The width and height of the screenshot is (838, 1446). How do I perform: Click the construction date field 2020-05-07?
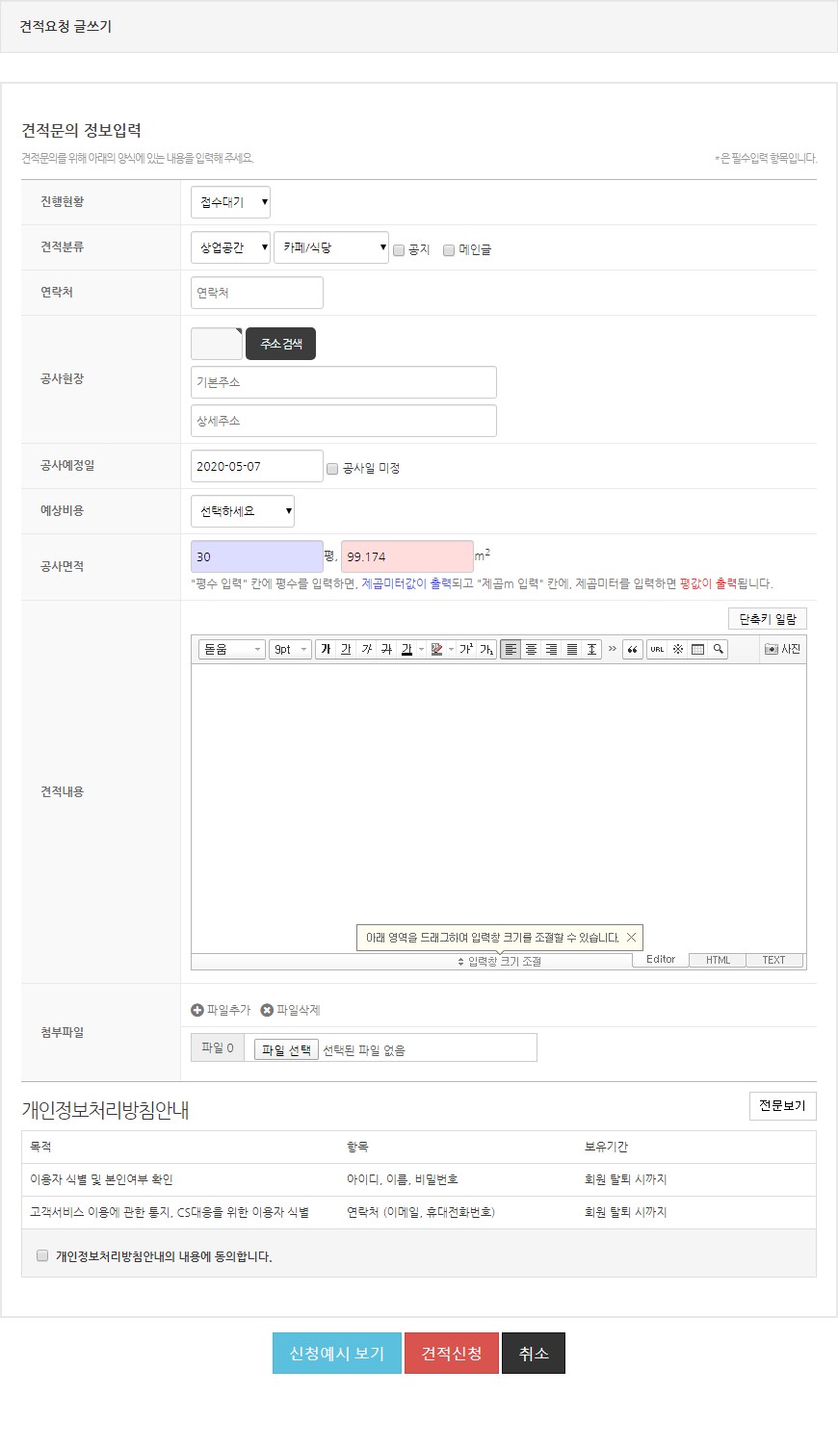(x=257, y=466)
